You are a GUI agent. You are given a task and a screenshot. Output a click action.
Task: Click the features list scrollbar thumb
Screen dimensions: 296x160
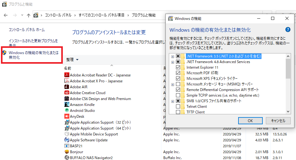click(288, 69)
